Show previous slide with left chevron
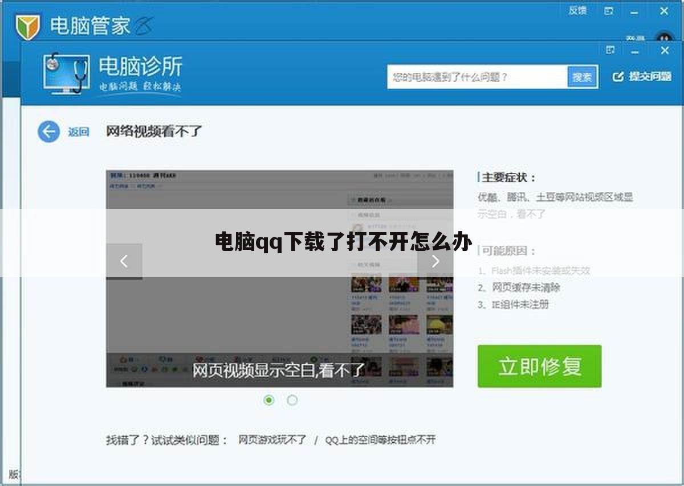 pyautogui.click(x=124, y=261)
